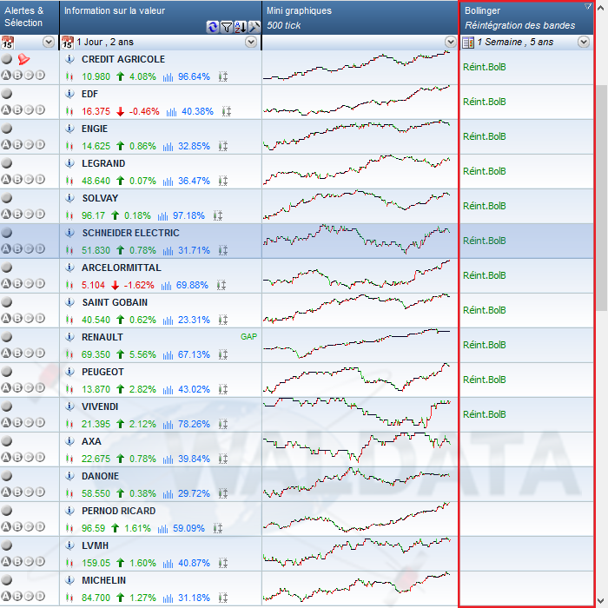Open the info icon next to EDF
The image size is (608, 608).
69,94
